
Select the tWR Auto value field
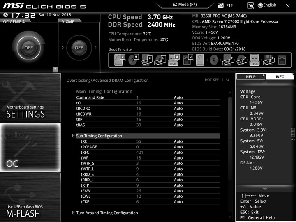pos(178,158)
